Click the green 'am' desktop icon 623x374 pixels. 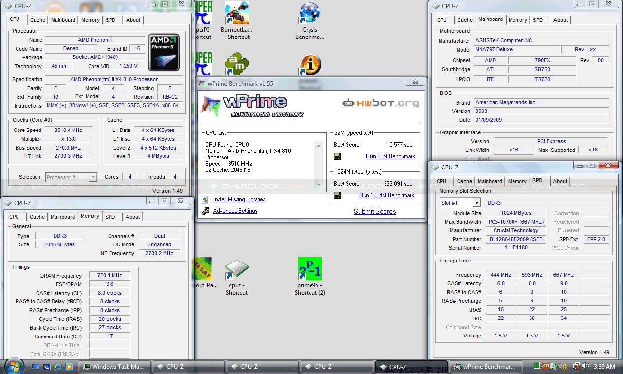pos(237,64)
